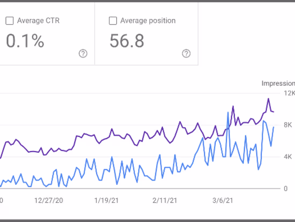Click the help icon on Average position card
Viewport: 295px width, 222px height.
click(x=186, y=54)
